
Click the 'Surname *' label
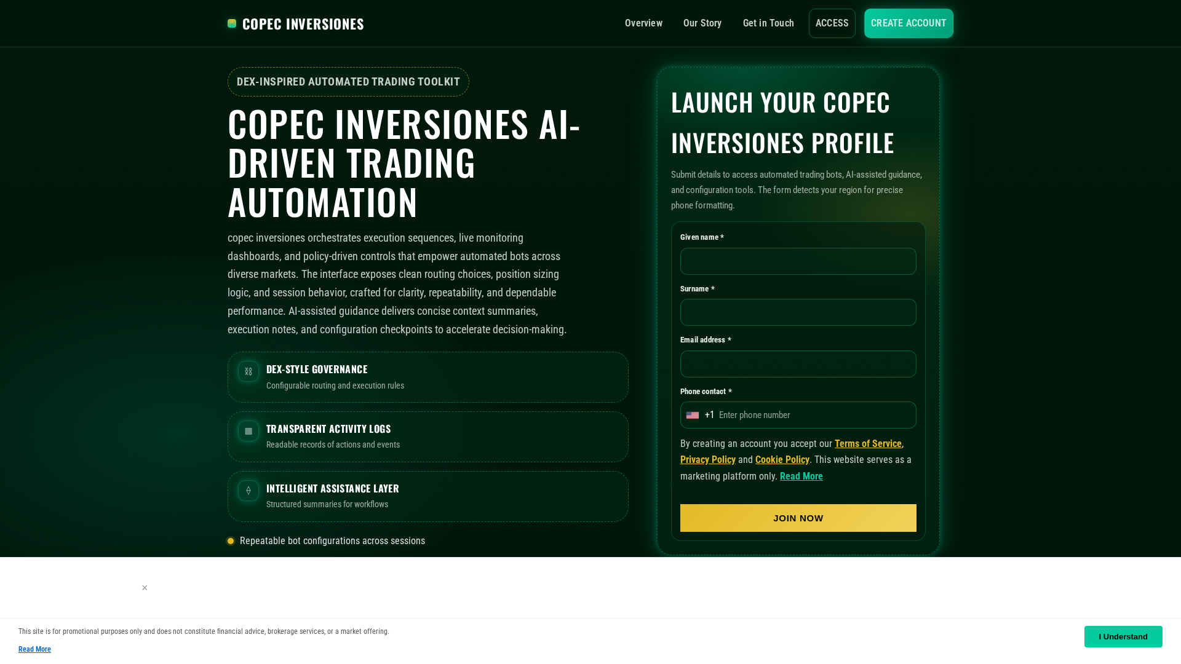698,289
